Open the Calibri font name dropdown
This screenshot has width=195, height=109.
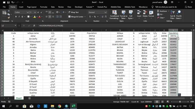[x=28, y=12]
